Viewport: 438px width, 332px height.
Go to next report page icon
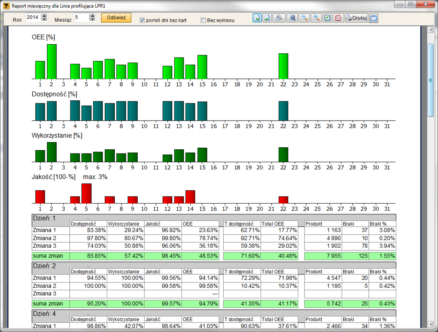coord(257,18)
